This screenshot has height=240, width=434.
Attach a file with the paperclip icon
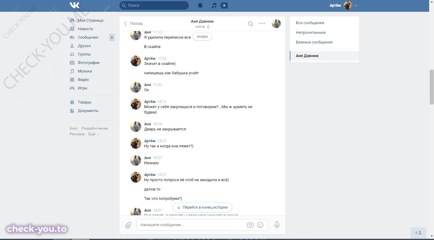click(x=128, y=225)
